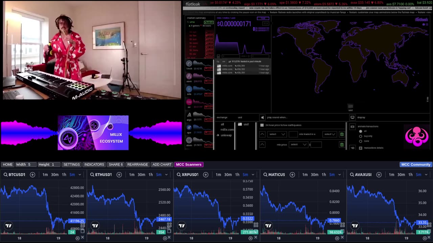This screenshot has height=243, width=433.
Task: Click the TradingView logo on the BTCUSD chart
Action: coord(8,225)
